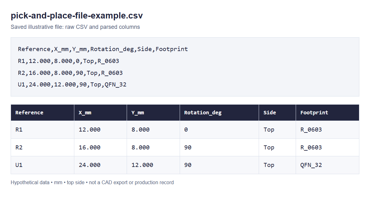Select the 8.000 Y_mm cell in R2 row
Screen dimensions: 370x213
[x=153, y=148]
